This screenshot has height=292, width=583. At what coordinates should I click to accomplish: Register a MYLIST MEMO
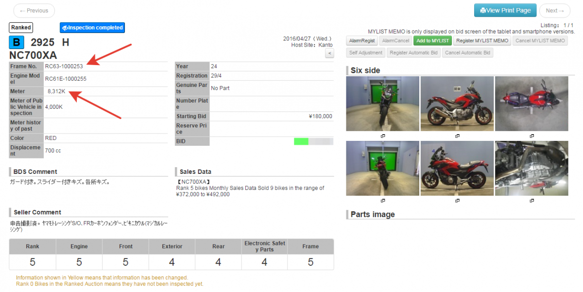click(482, 41)
